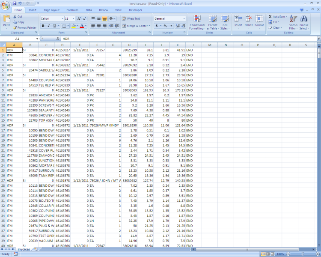Toggle bottom vertical alignment
321x257 pixels.
[104, 19]
